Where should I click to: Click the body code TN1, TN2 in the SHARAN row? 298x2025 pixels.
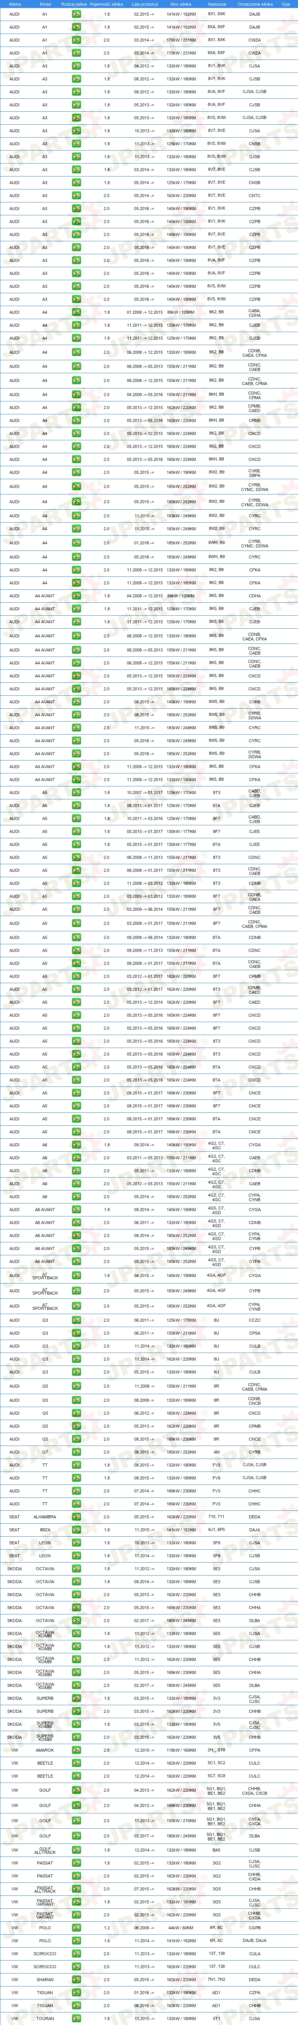click(217, 1979)
